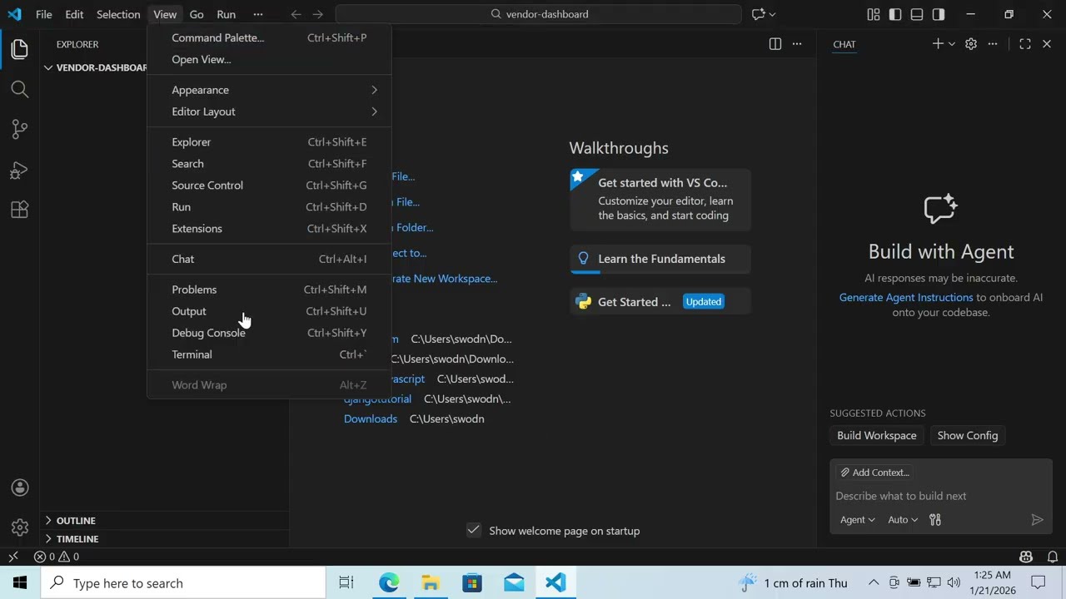The height and width of the screenshot is (599, 1066).
Task: Open the Extensions icon in the activity bar
Action: point(20,210)
